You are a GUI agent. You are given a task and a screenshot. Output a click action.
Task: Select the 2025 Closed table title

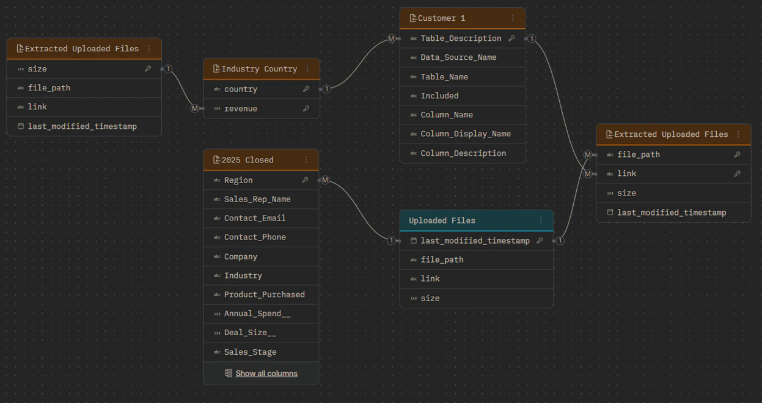tap(247, 160)
